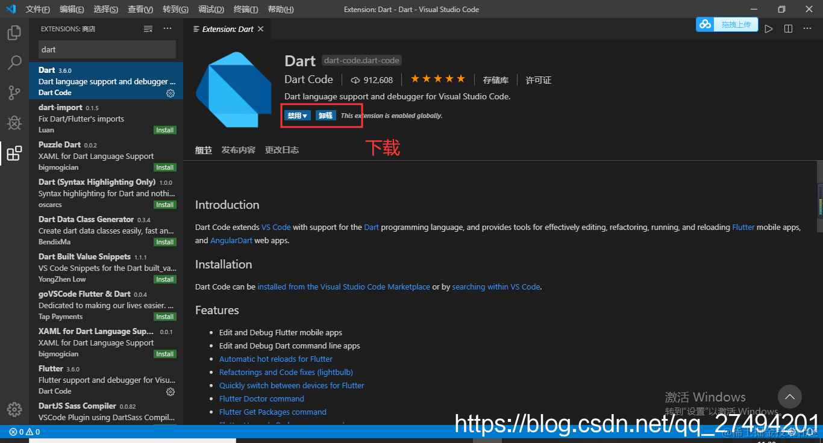
Task: Click the VS Code logo in title bar
Action: tap(10, 9)
